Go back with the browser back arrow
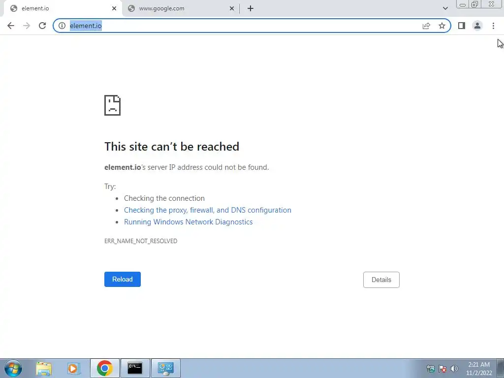The width and height of the screenshot is (504, 378). (11, 26)
